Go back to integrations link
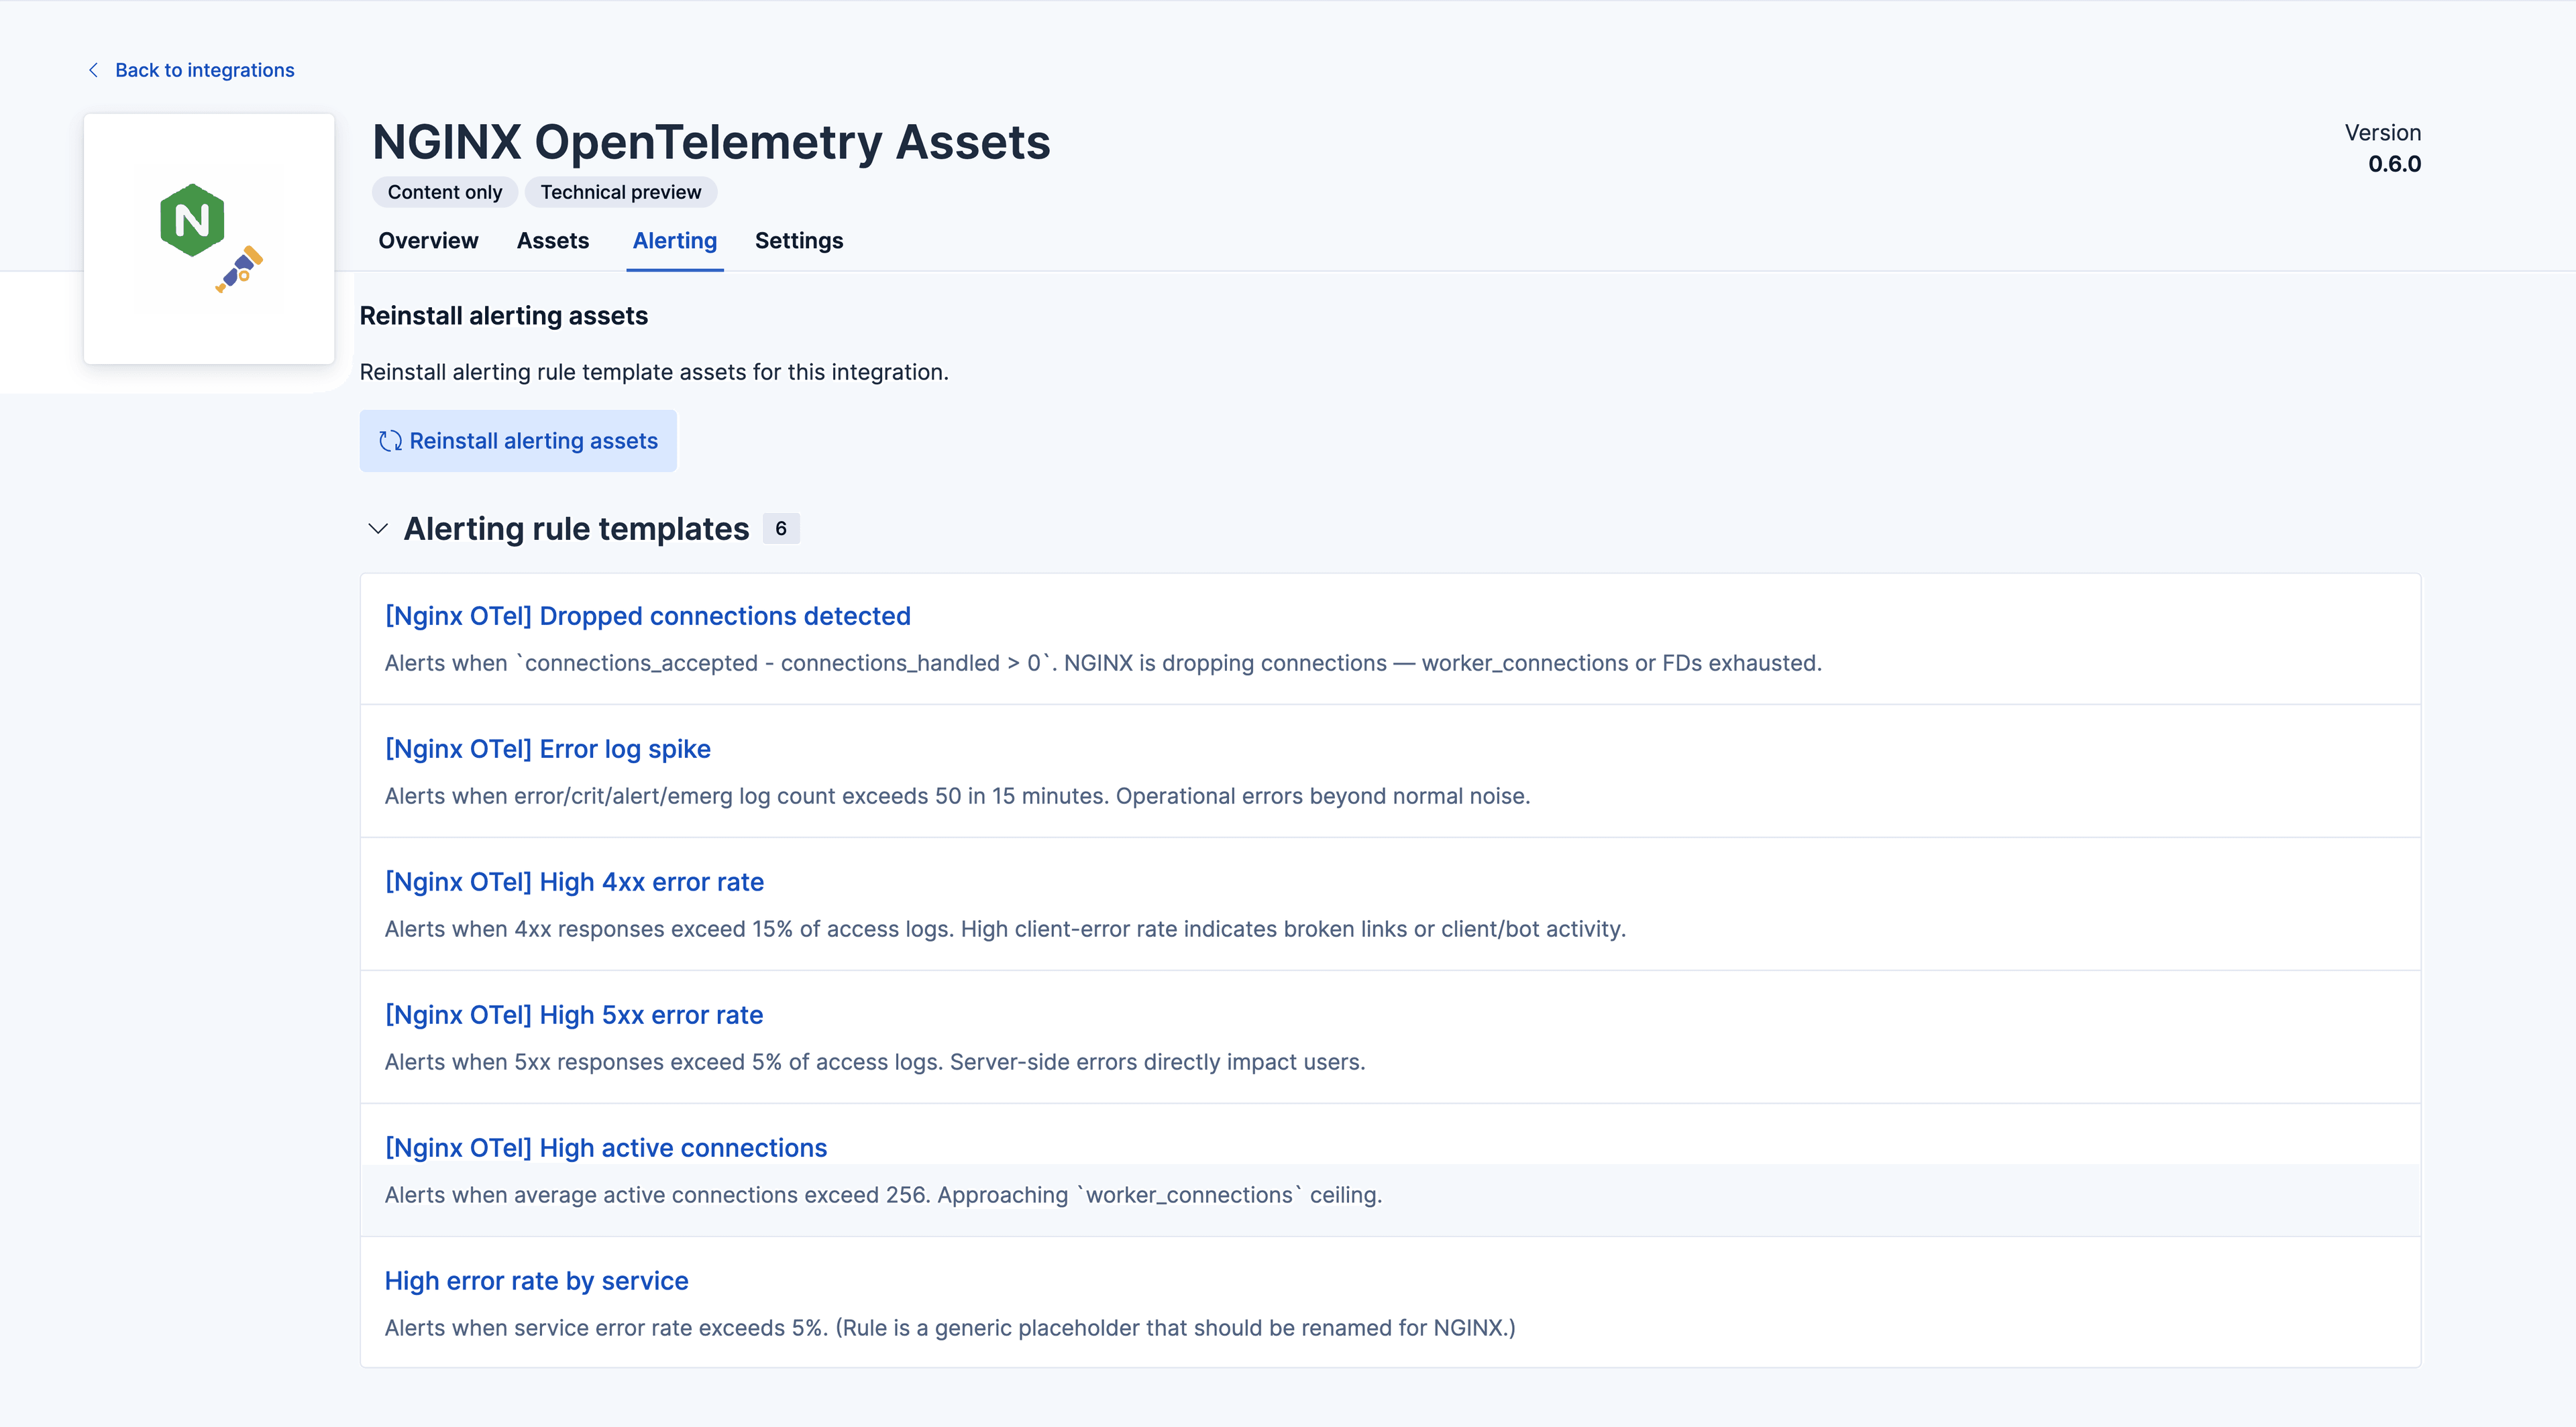The width and height of the screenshot is (2576, 1427). (204, 70)
